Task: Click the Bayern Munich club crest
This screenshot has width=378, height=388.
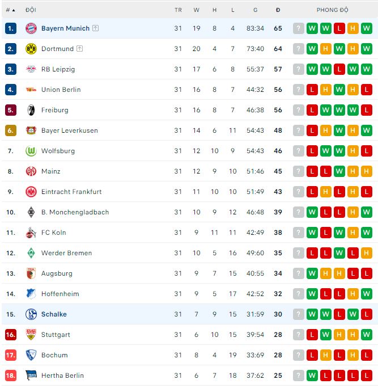Action: (x=31, y=28)
